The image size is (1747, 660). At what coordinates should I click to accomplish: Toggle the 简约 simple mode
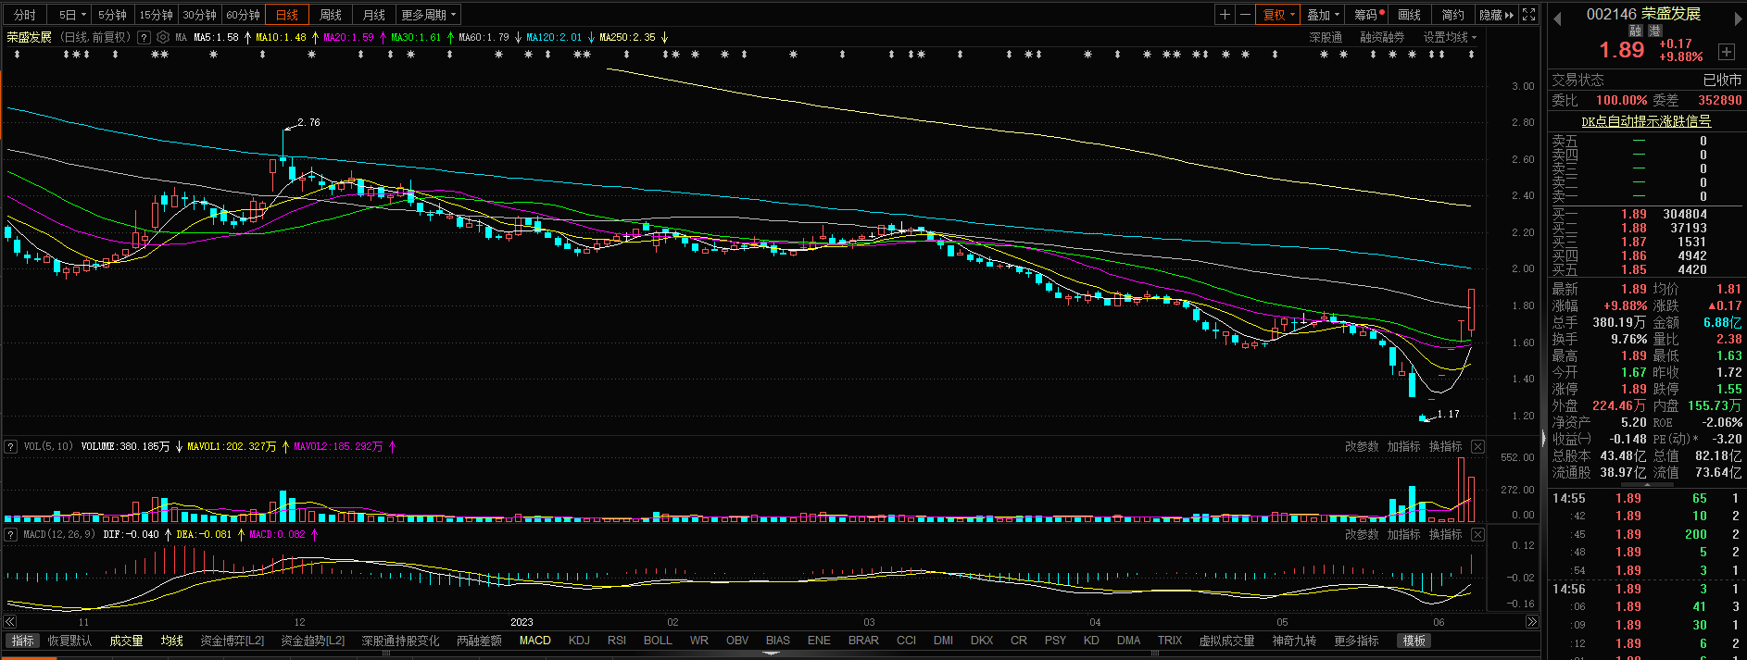click(1452, 15)
